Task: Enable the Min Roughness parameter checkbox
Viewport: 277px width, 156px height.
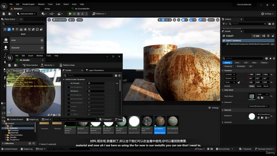Action: (69, 95)
